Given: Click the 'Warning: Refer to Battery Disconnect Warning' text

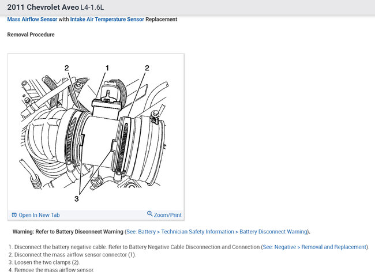Looking at the screenshot, I should tap(67, 232).
